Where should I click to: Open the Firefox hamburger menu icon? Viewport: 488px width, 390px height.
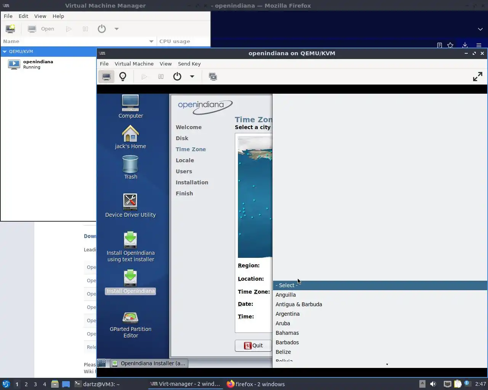(x=479, y=45)
